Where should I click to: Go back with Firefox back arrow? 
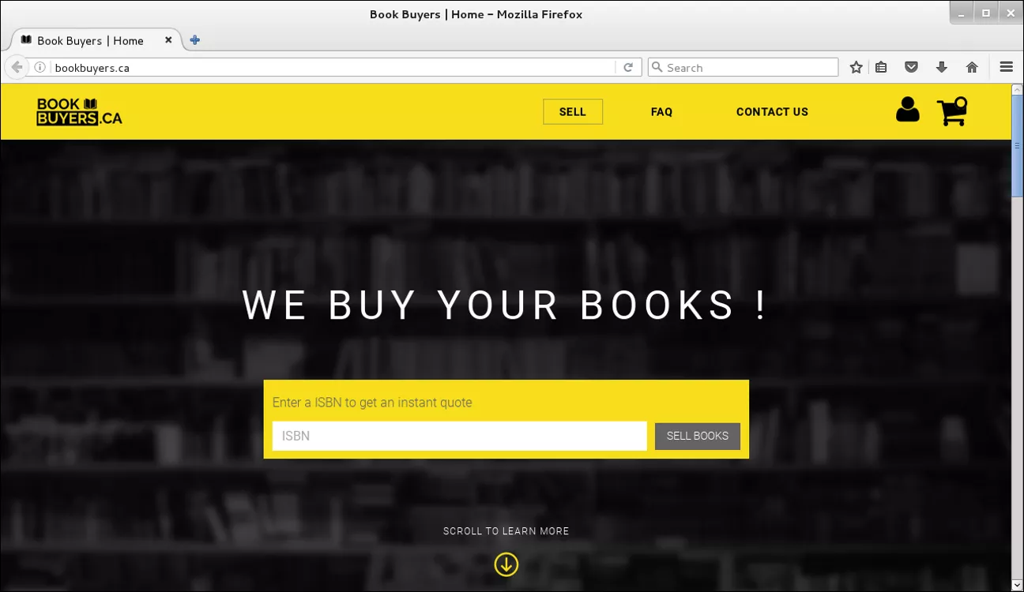click(17, 67)
